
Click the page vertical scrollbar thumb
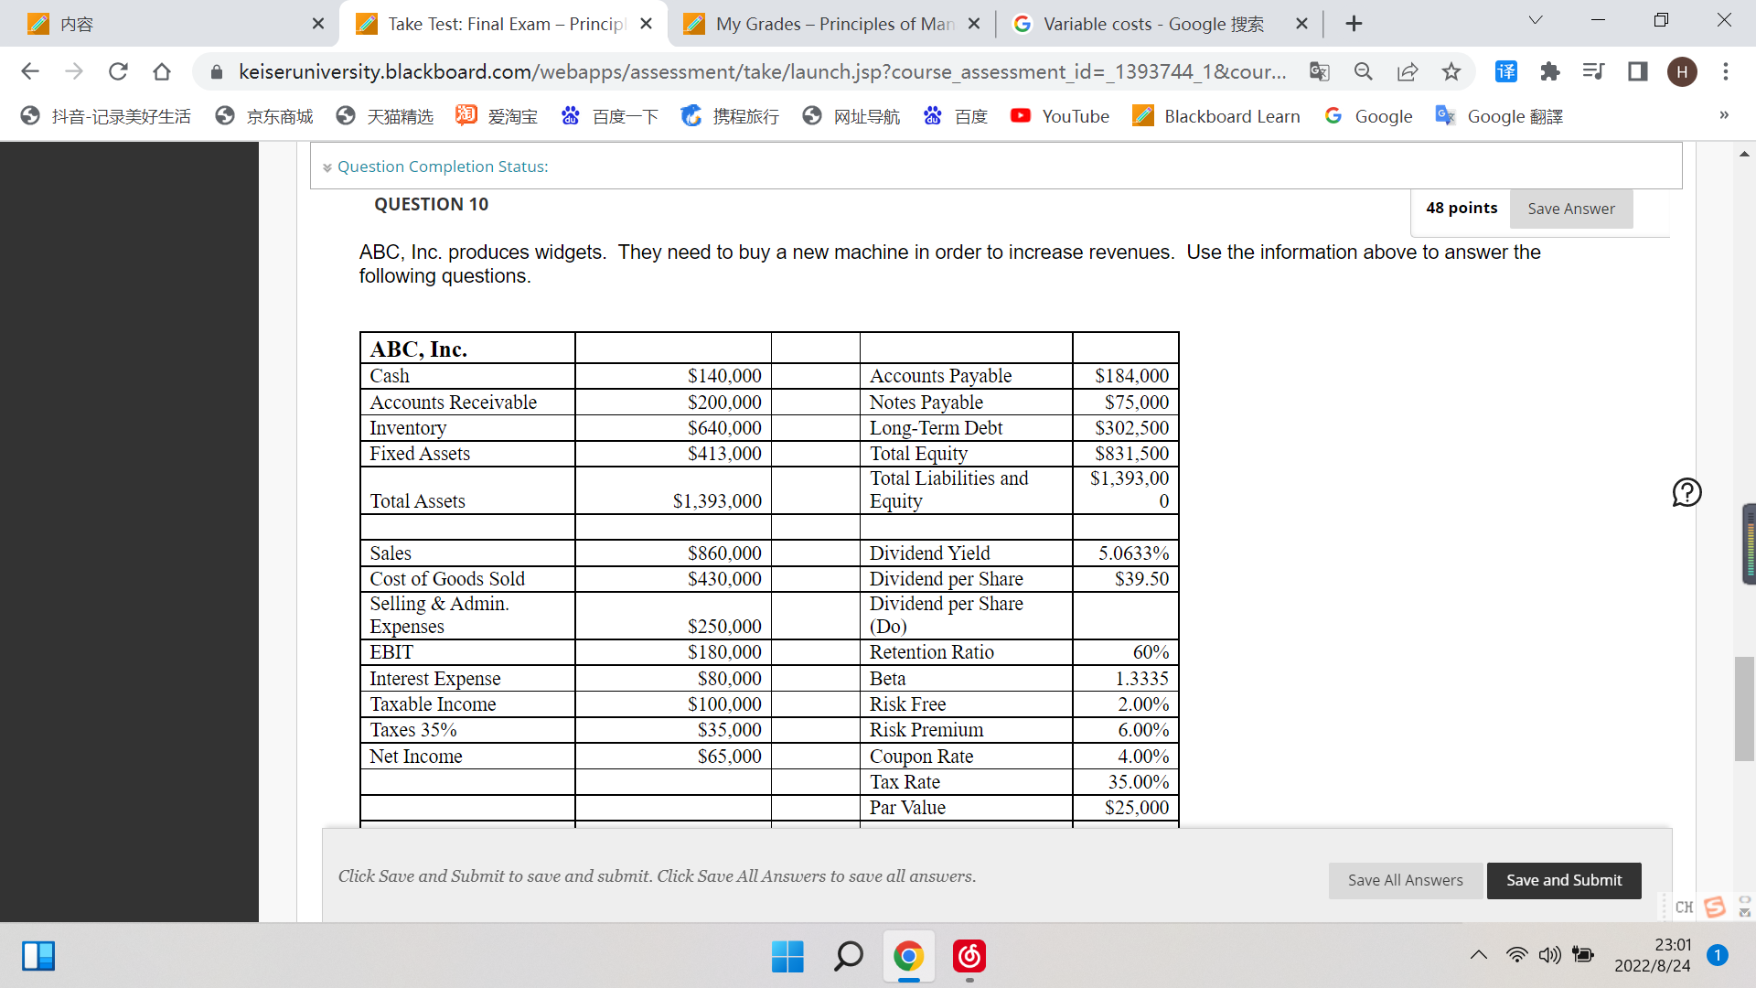tap(1744, 708)
